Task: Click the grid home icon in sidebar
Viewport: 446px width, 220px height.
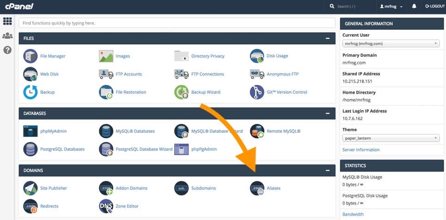Action: 7,21
